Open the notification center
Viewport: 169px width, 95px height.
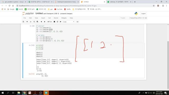[166, 93]
